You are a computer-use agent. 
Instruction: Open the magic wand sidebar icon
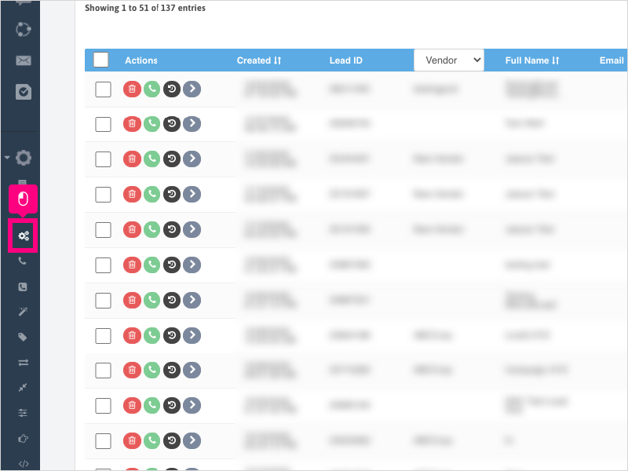[23, 312]
